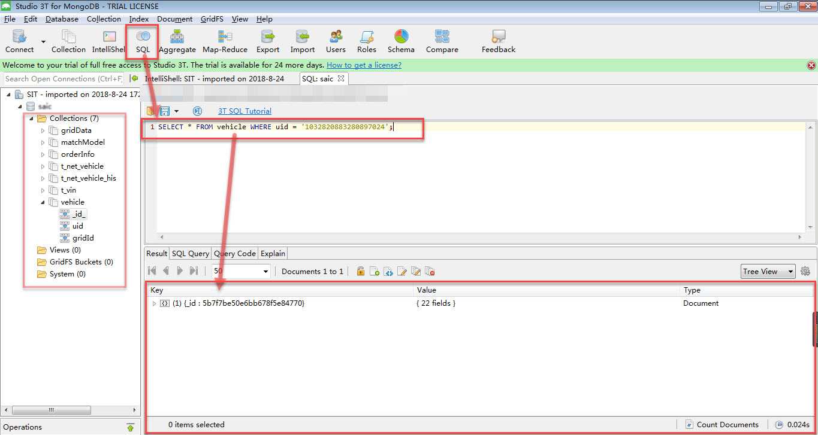Viewport: 818px width, 435px height.
Task: Open the Compare tool
Action: point(442,41)
